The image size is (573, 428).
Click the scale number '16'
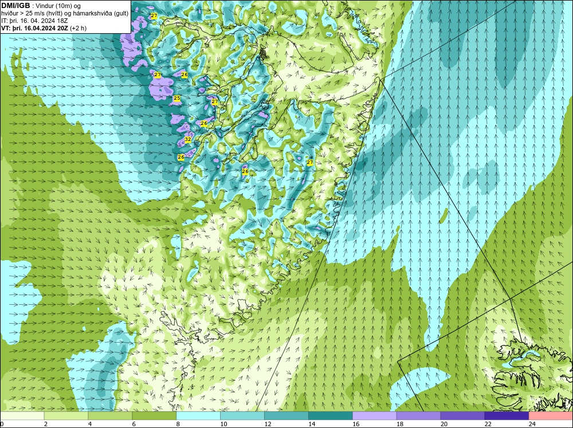pyautogui.click(x=356, y=424)
